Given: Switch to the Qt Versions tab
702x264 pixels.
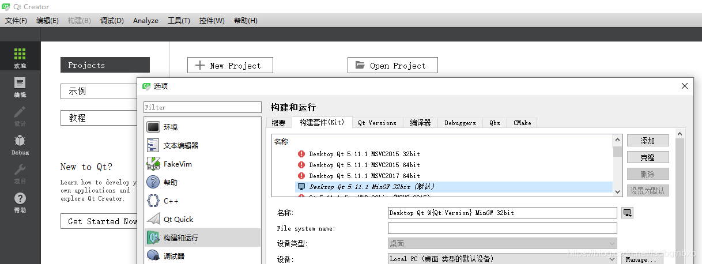Looking at the screenshot, I should 377,123.
